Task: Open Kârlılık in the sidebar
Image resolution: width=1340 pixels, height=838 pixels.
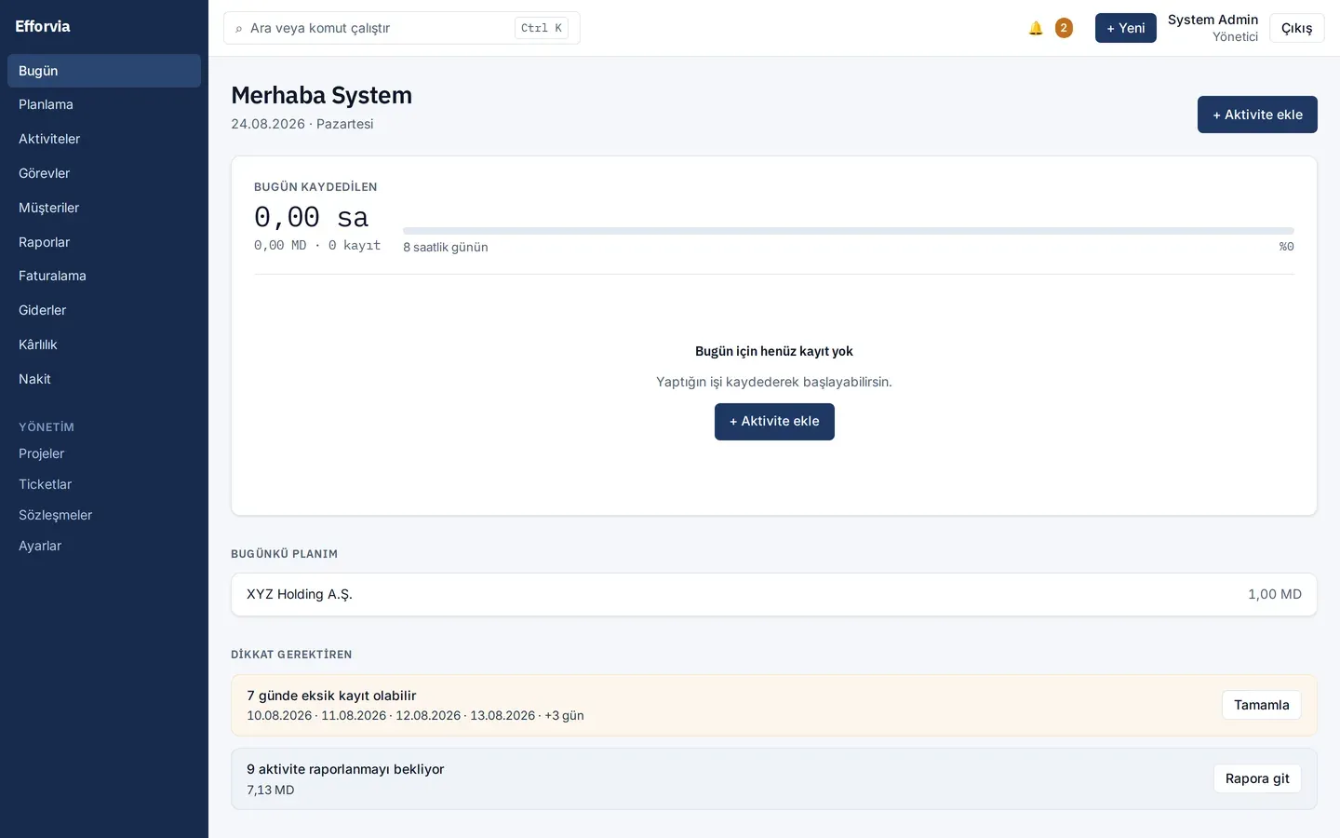Action: pos(104,345)
